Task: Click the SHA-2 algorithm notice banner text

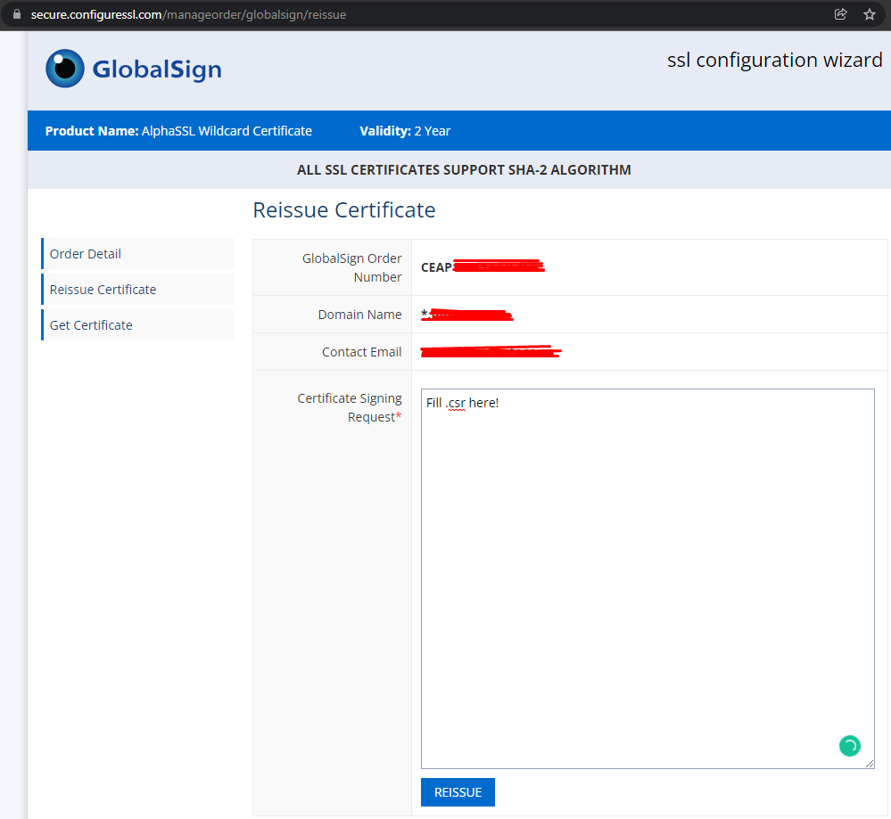Action: (x=464, y=170)
